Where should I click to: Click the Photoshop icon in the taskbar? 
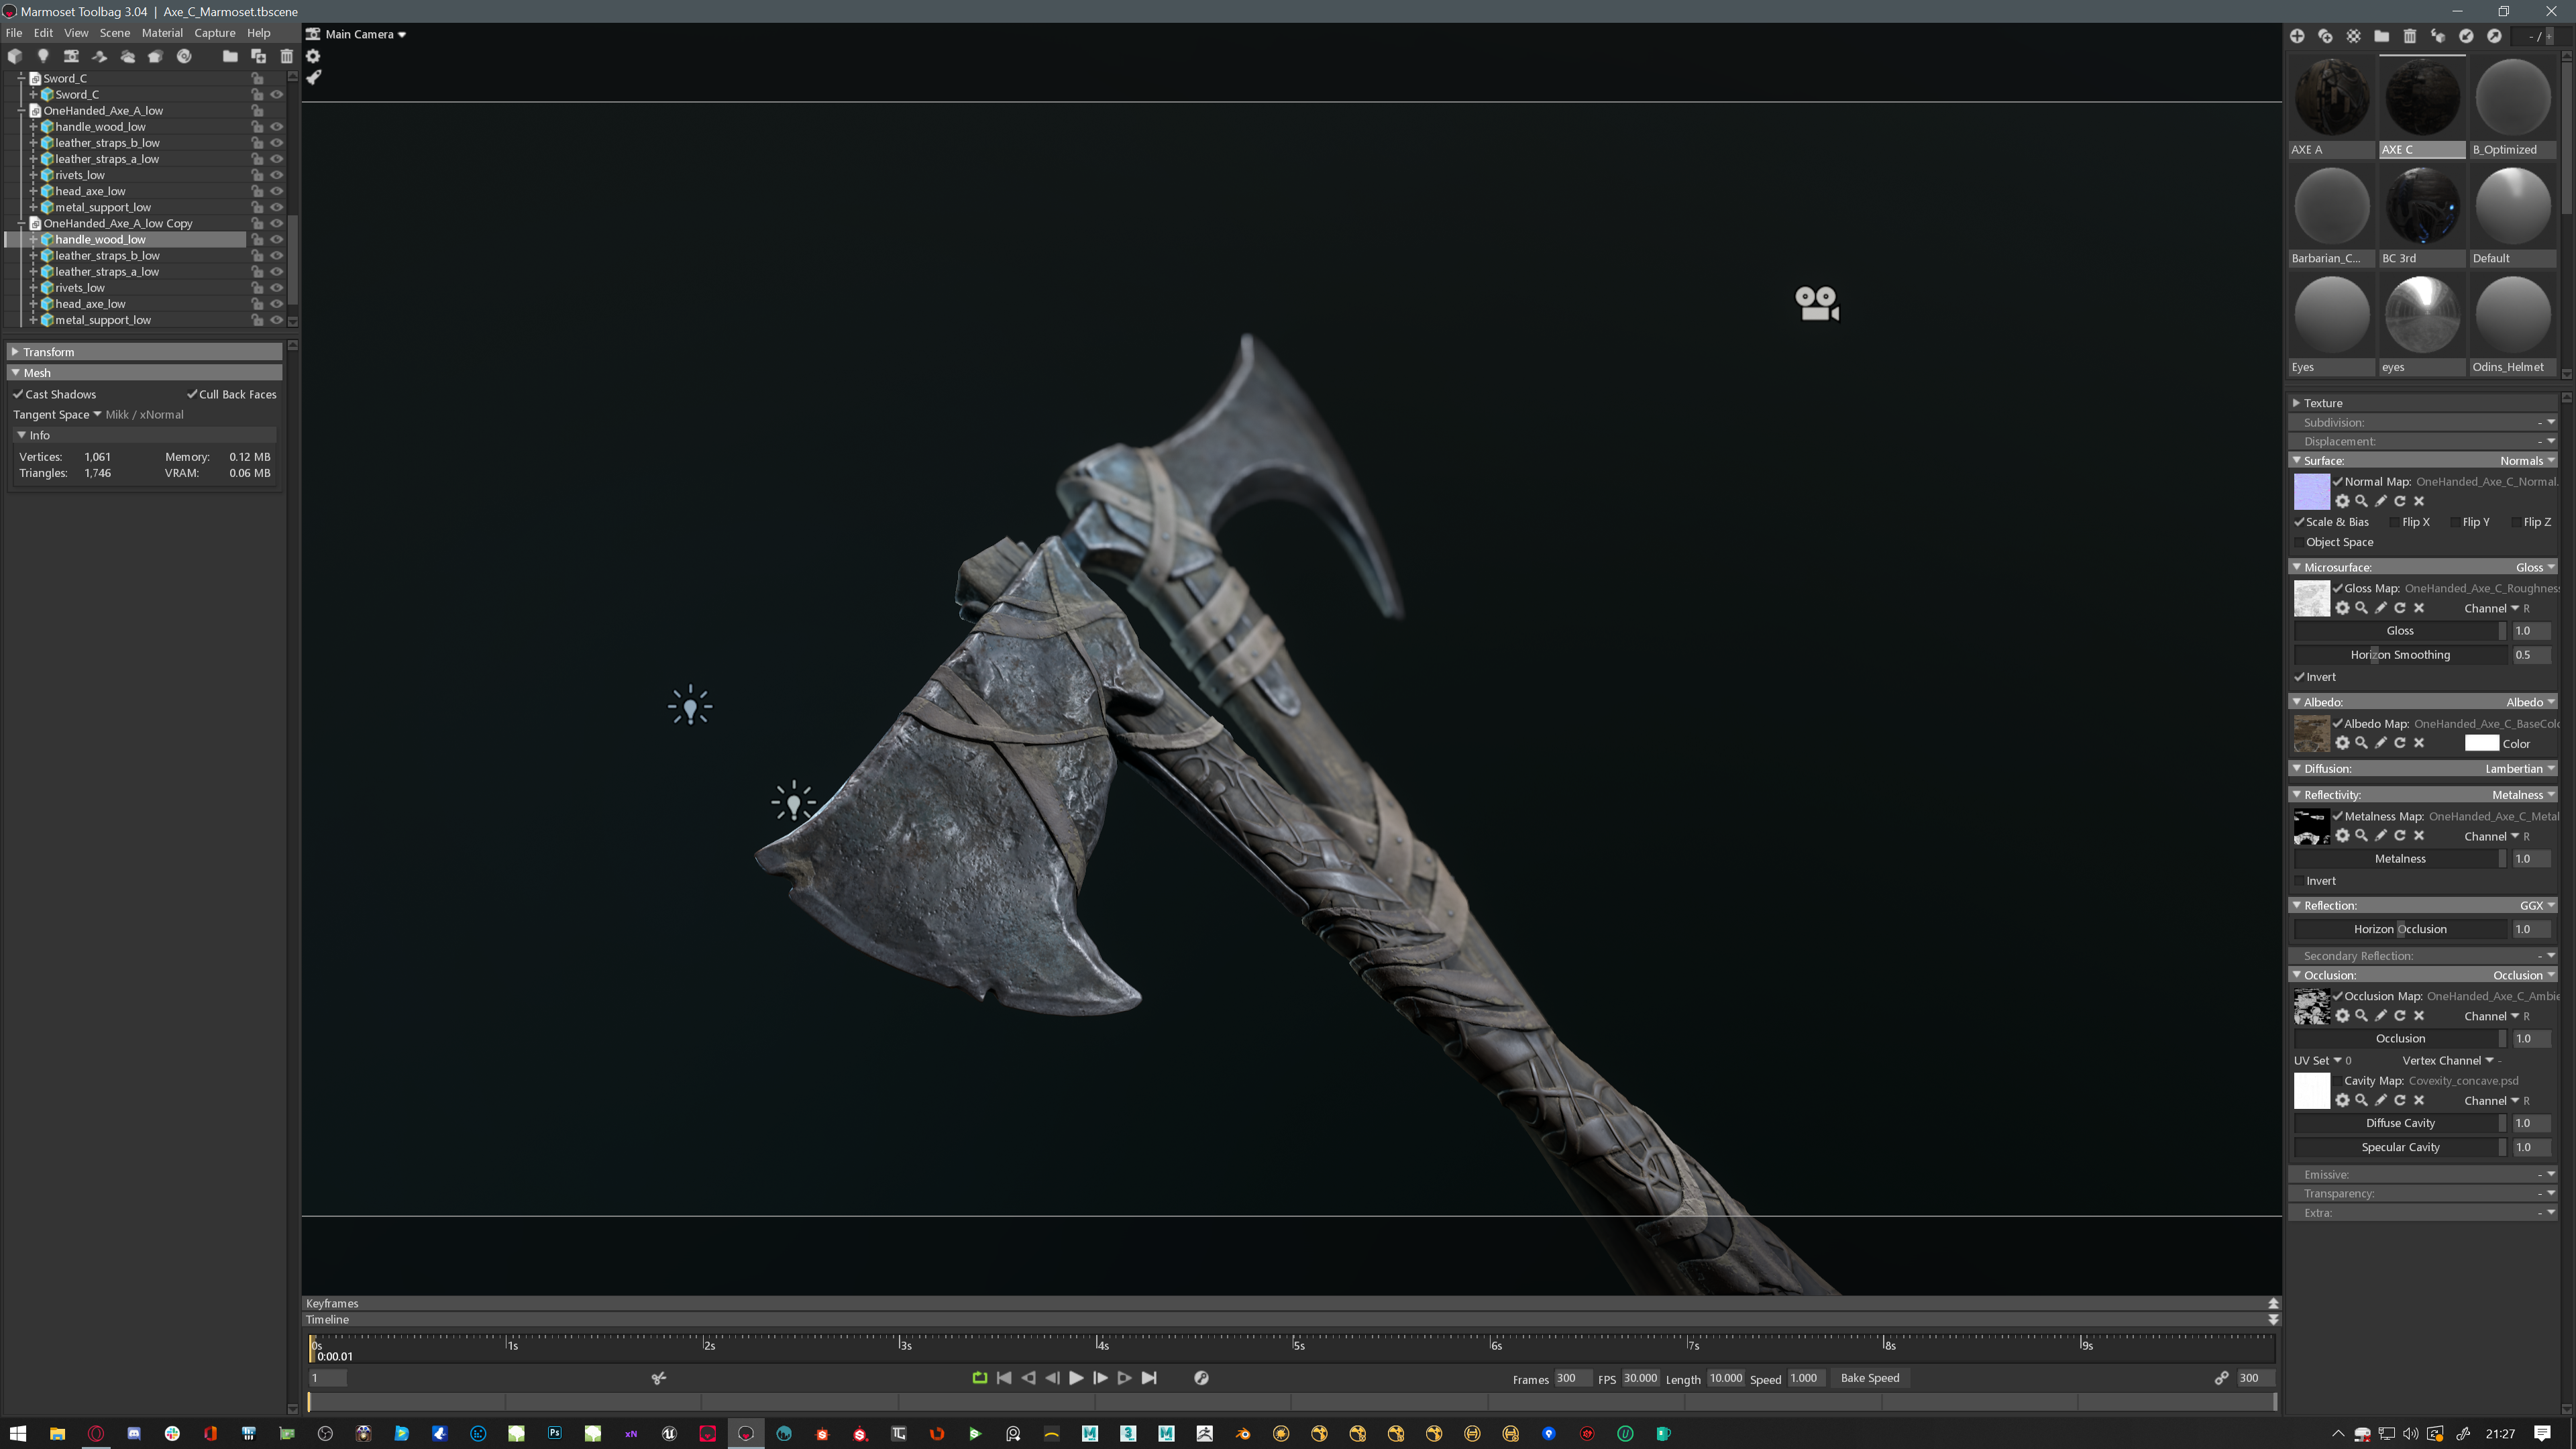tap(554, 1433)
